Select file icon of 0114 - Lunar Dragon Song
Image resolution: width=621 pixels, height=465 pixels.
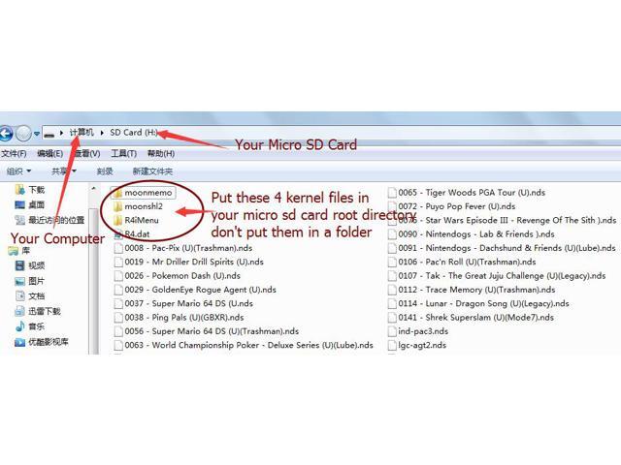click(392, 303)
